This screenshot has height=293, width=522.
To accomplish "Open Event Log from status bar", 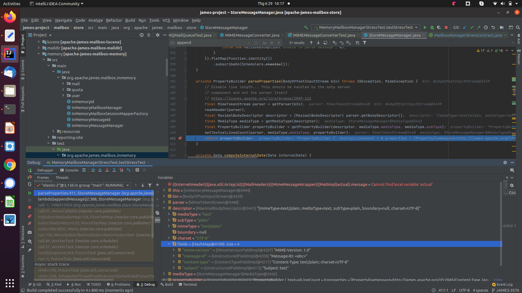I will (x=502, y=284).
